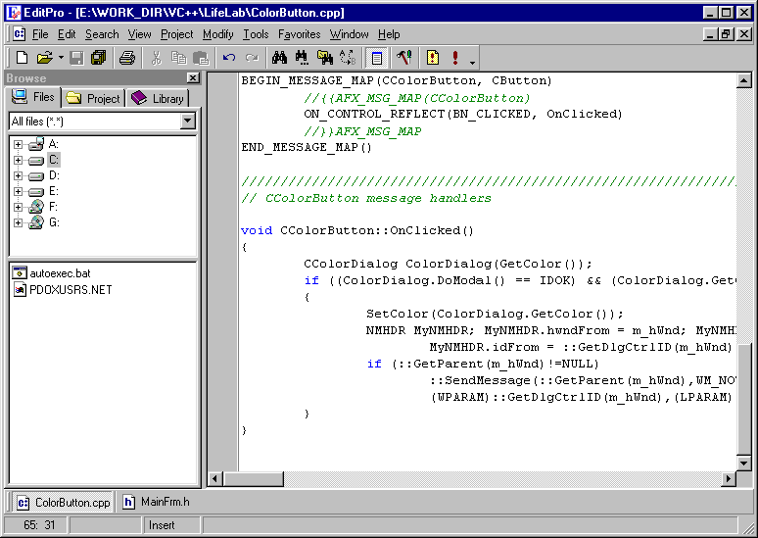Switch to ColorButton.cpp document tab
This screenshot has height=538, width=758.
pos(64,503)
